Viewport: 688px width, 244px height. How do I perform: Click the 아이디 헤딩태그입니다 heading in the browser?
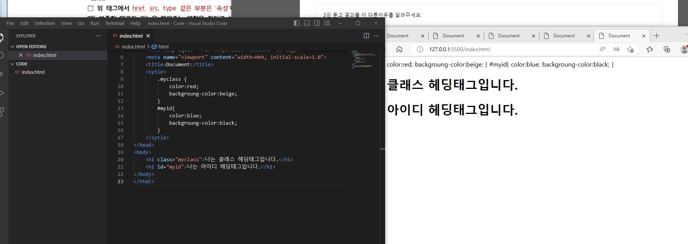[452, 110]
